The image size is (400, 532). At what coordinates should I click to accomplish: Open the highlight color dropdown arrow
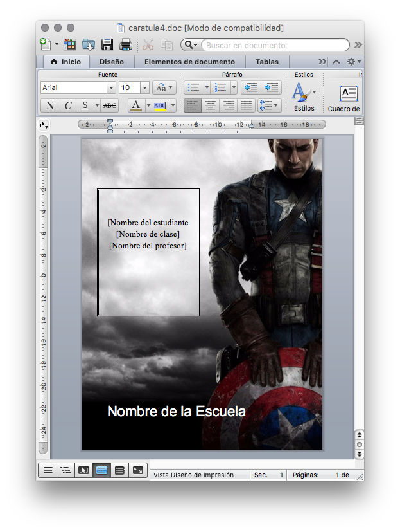tap(173, 105)
